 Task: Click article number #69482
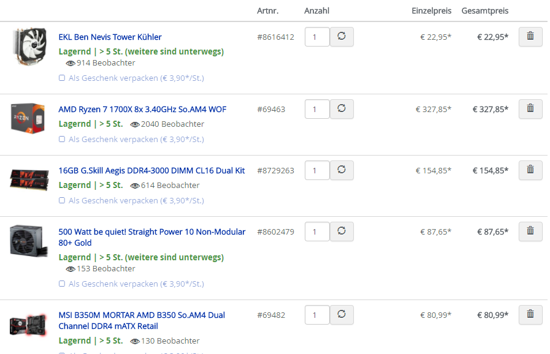(x=271, y=315)
